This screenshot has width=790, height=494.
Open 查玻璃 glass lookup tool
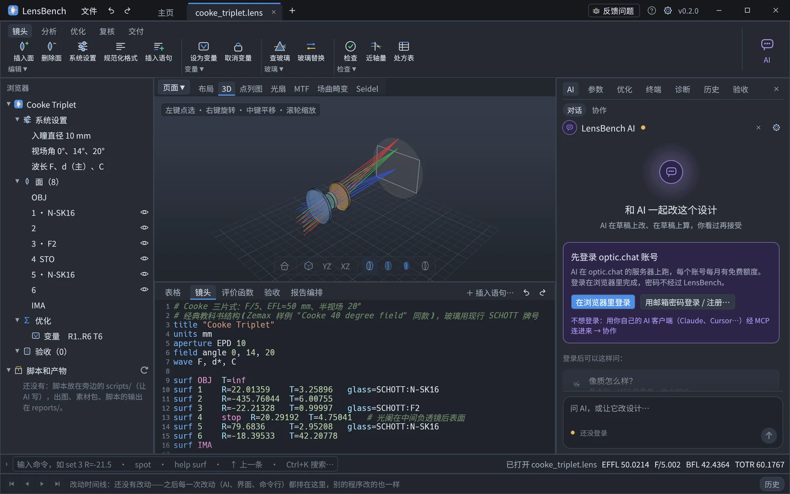pos(279,51)
